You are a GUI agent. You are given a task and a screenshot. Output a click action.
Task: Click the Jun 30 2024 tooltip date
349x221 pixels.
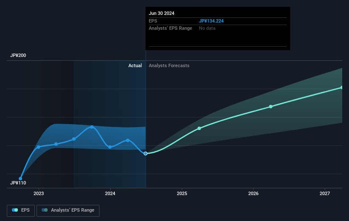click(x=162, y=13)
